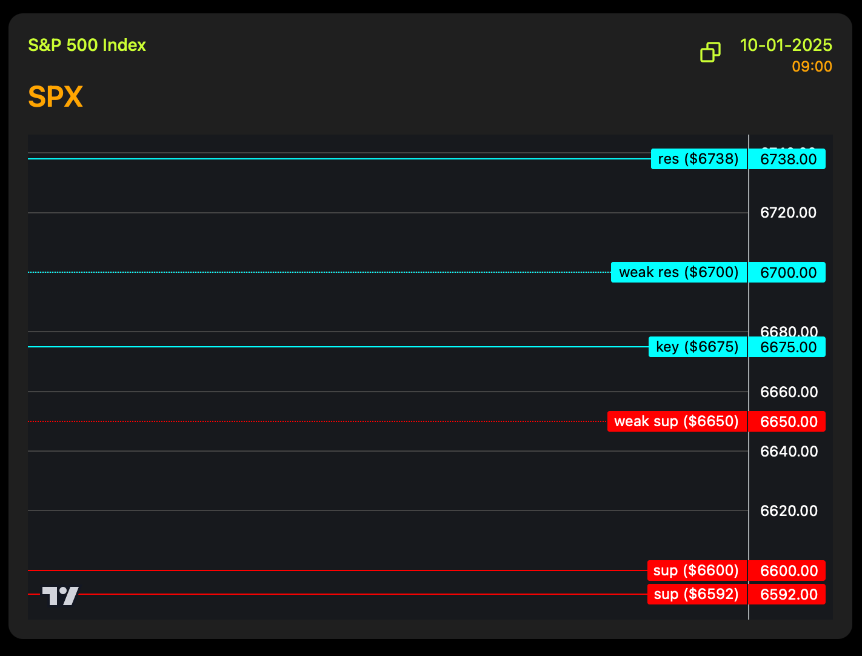Select the res ($6738) level label
862x656 pixels.
coord(698,159)
